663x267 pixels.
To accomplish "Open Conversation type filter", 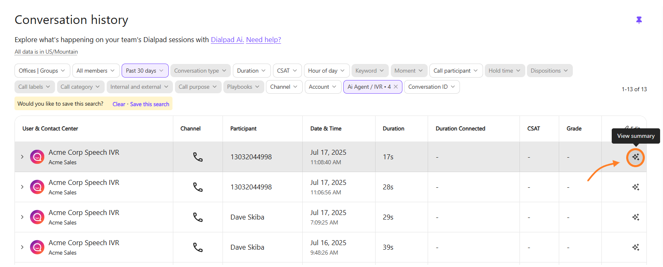I will (200, 71).
